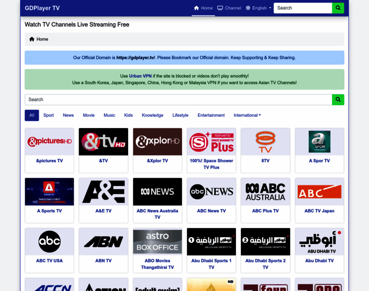The height and width of the screenshot is (291, 369).
Task: Click the green search button below the VPN notice
Action: coord(338,99)
